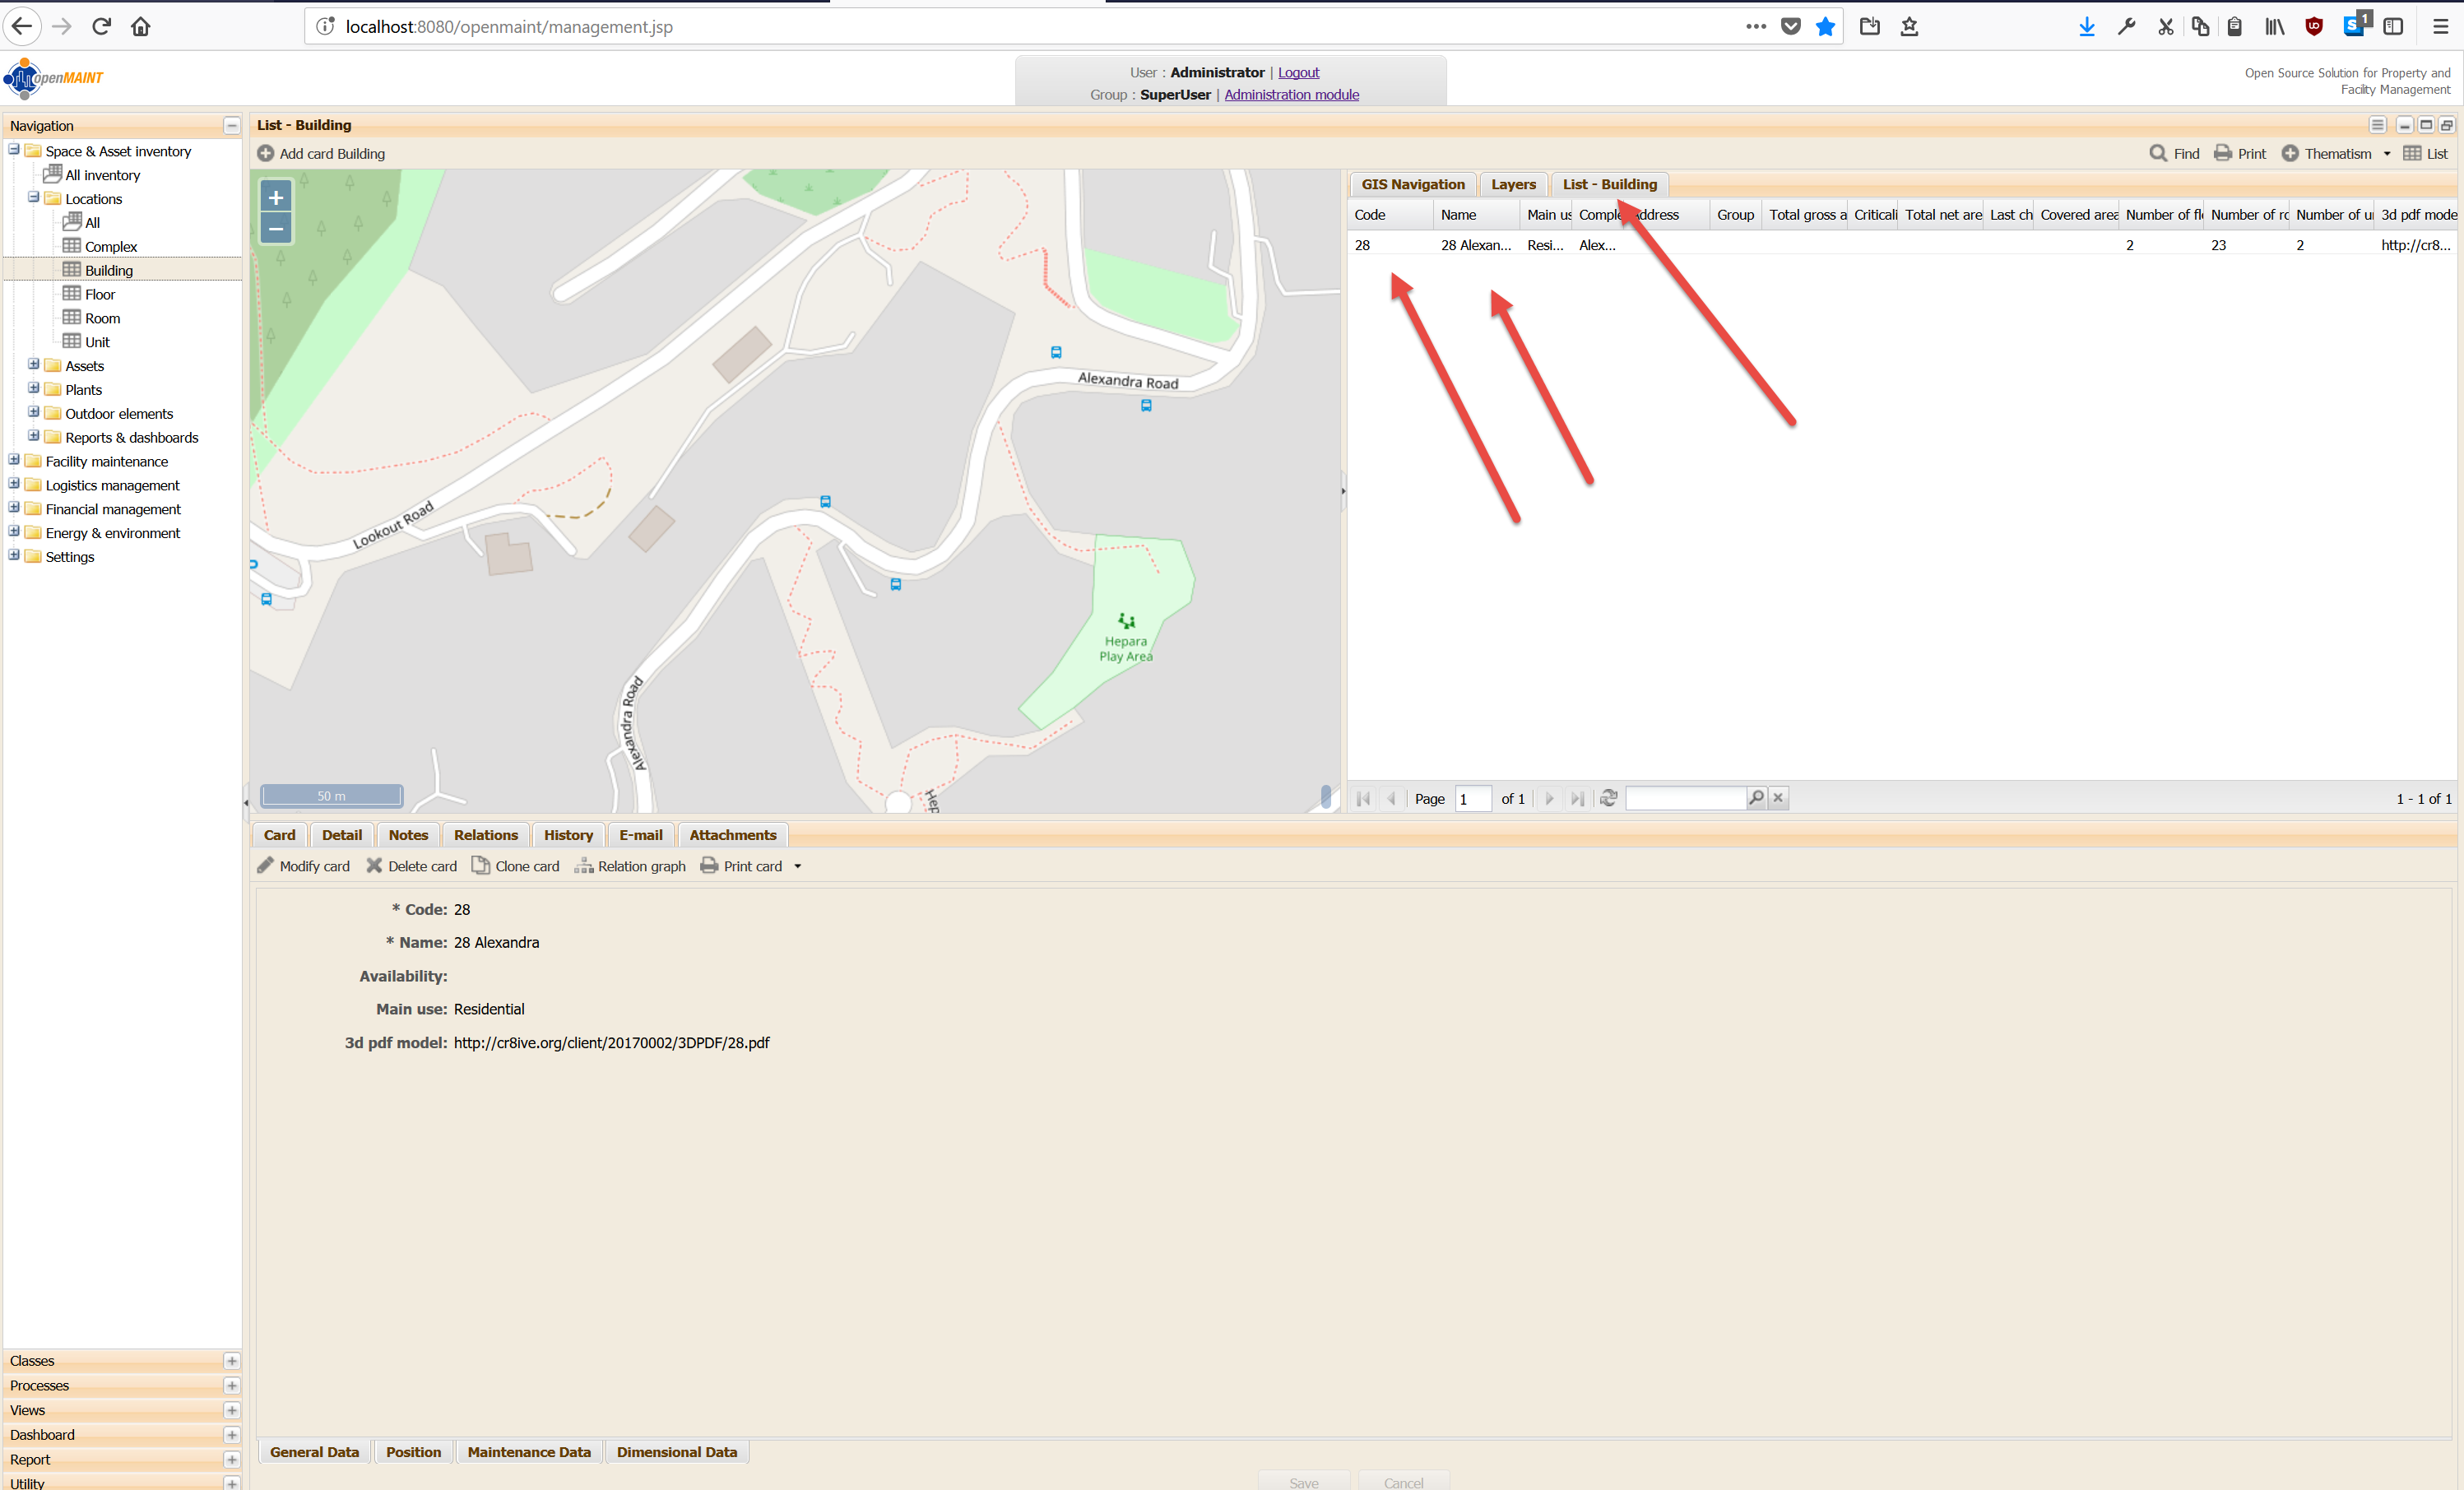This screenshot has height=1490, width=2464.
Task: Switch to the Relations tab
Action: [485, 835]
